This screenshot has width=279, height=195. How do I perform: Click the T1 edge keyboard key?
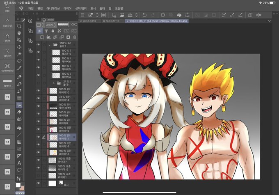pos(7,97)
